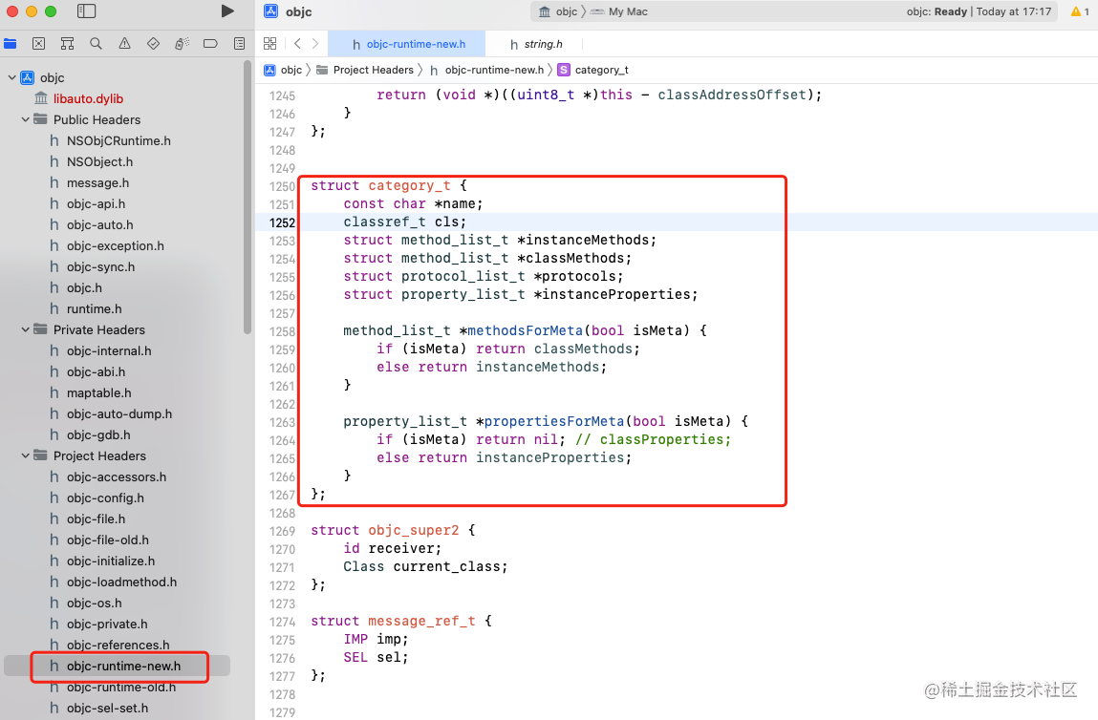Collapse the Private Headers group
Viewport: 1098px width, 720px height.
click(x=24, y=329)
